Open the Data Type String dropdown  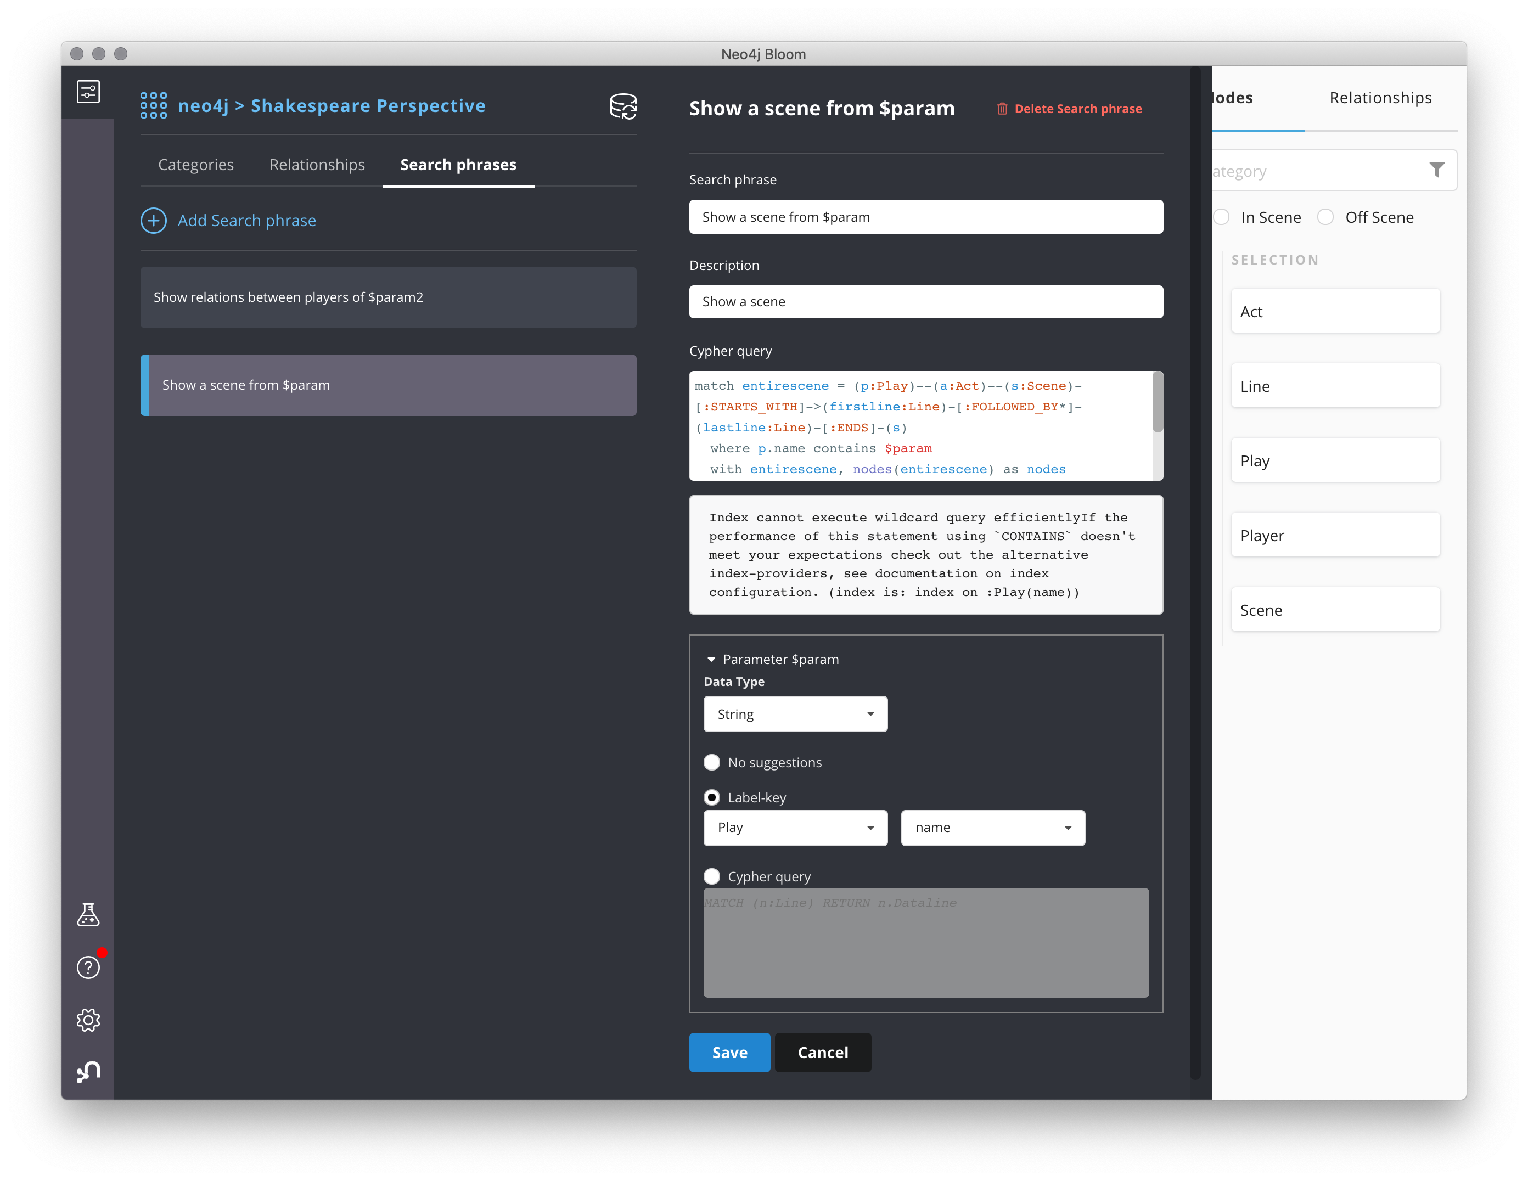(x=795, y=713)
